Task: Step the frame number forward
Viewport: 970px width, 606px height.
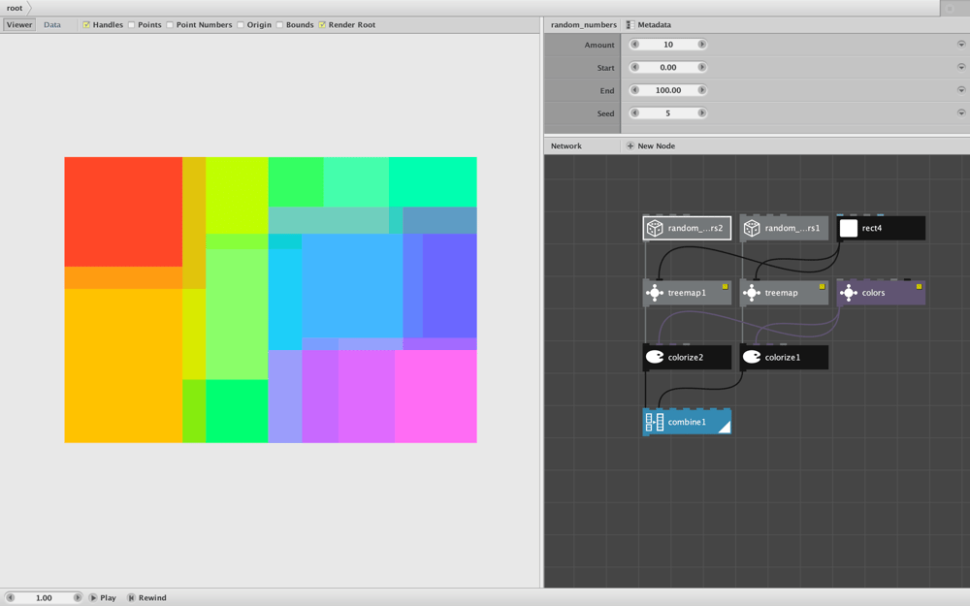Action: click(x=78, y=597)
